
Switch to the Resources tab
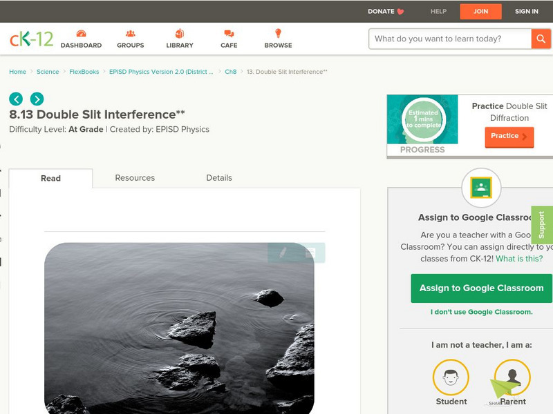[135, 178]
